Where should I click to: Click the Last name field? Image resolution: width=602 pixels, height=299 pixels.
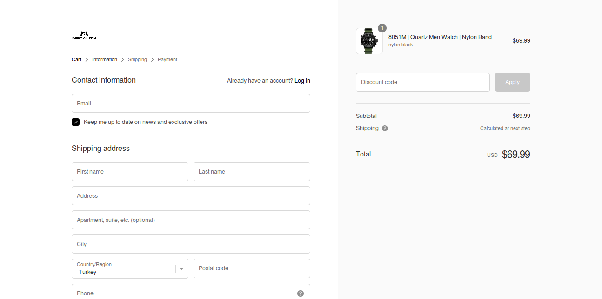252,172
